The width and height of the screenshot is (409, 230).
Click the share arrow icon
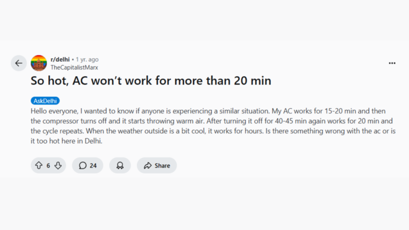pyautogui.click(x=147, y=165)
